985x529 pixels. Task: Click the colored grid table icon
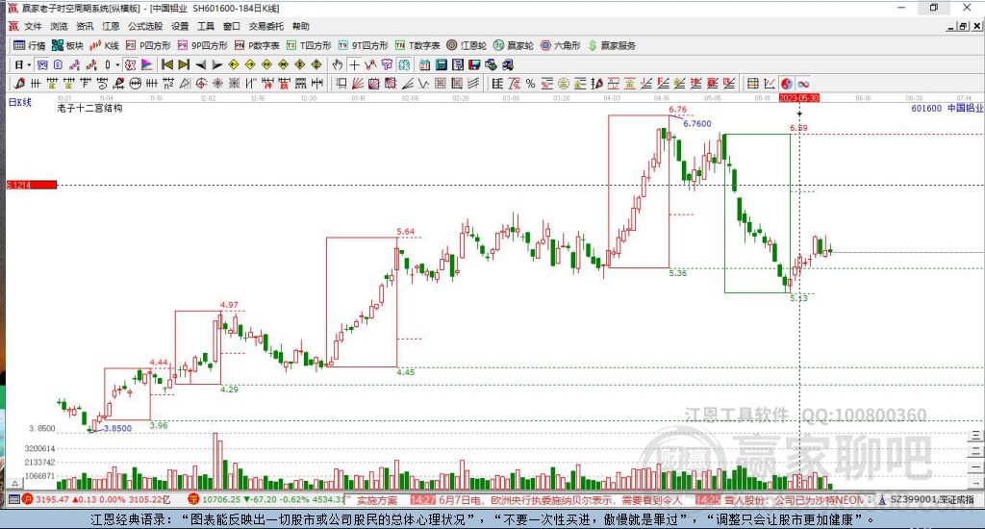click(752, 84)
